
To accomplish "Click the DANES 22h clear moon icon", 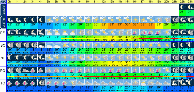I will [x=183, y=7].
